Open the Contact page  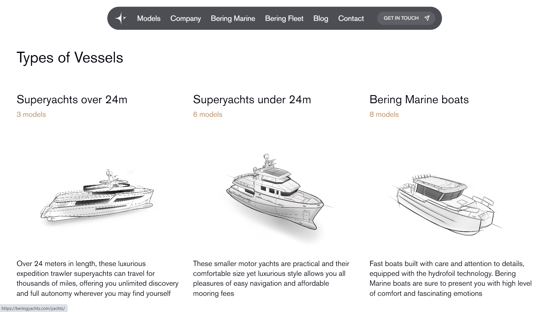(351, 18)
